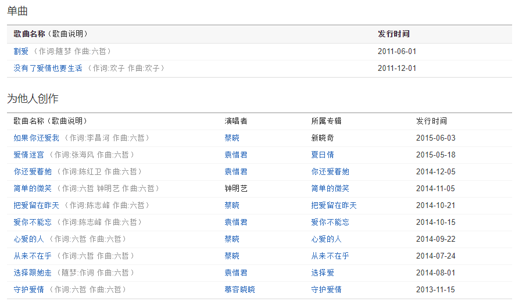Open the song 从来不在乎 in the song name column
Viewport: 515px width, 301px height.
click(33, 256)
